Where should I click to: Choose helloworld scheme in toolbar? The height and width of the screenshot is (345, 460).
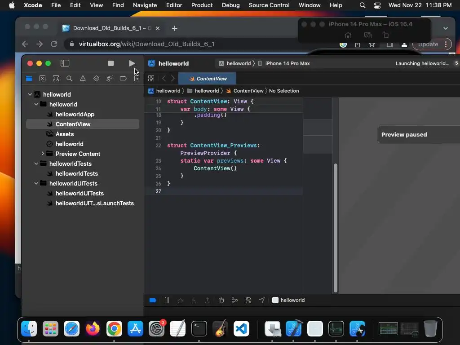(x=235, y=63)
